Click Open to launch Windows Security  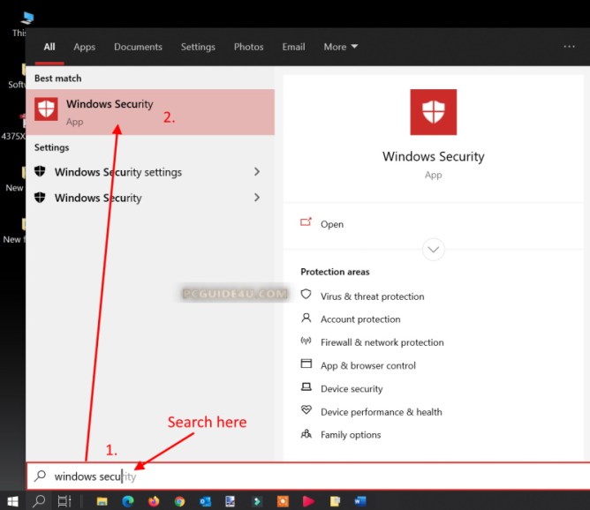point(332,224)
